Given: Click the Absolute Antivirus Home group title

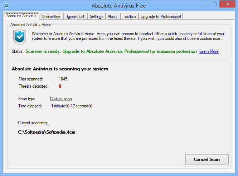Looking at the screenshot, I should pyautogui.click(x=31, y=25).
